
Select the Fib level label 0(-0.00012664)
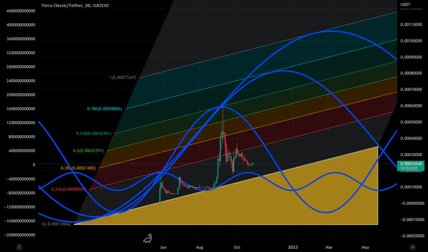pyautogui.click(x=56, y=224)
